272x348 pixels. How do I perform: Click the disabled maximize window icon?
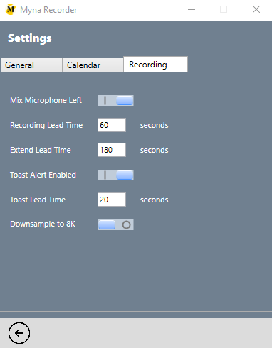click(224, 9)
